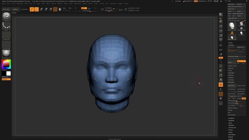Collapse the Geometry section
The image size is (249, 140).
(231, 45)
